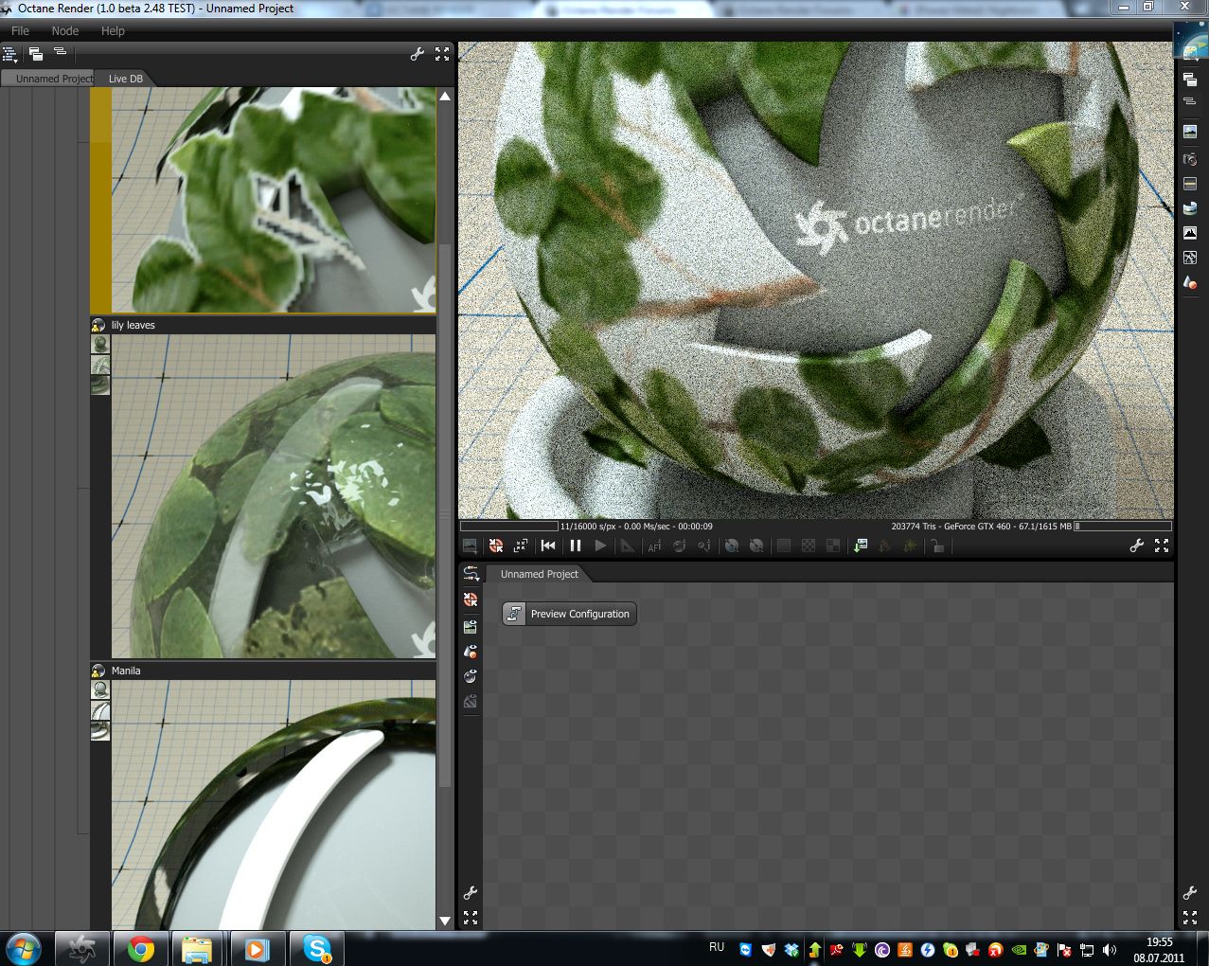1209x966 pixels.
Task: Open the Node menu
Action: pyautogui.click(x=65, y=30)
